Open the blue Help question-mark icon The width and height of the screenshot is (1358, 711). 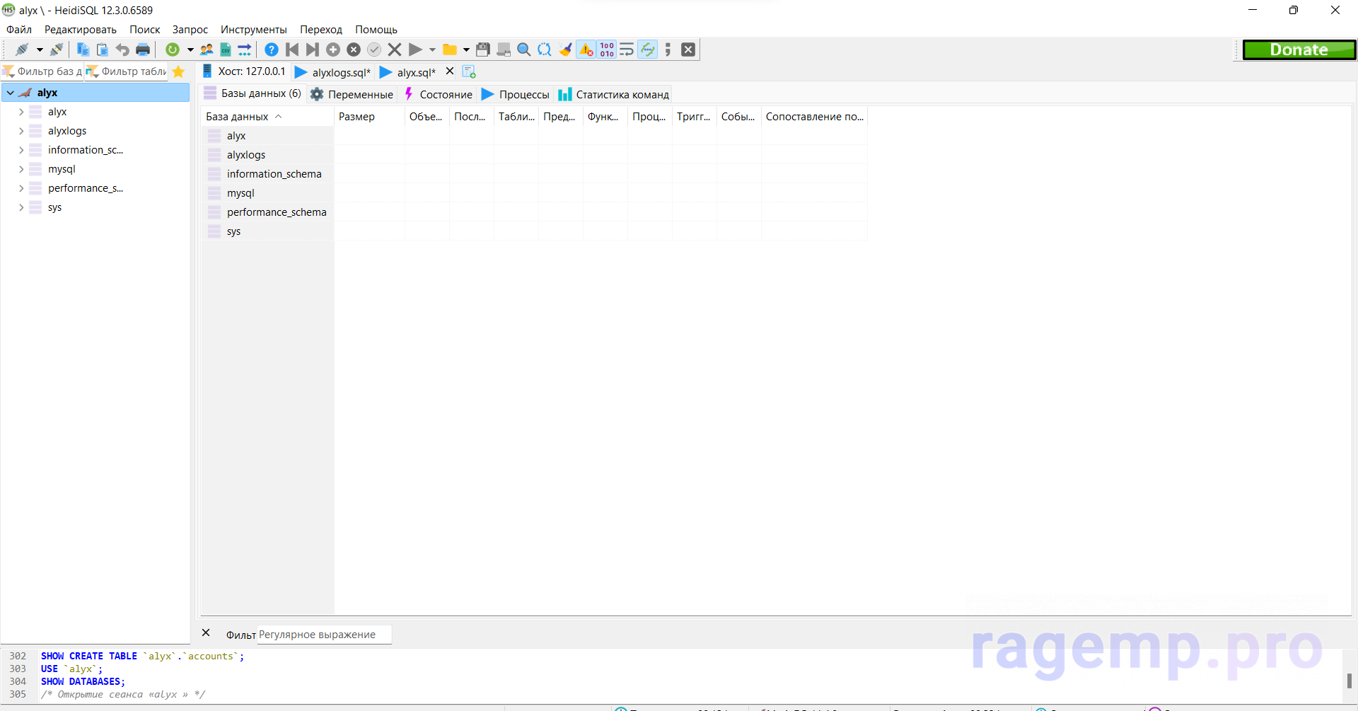point(271,50)
